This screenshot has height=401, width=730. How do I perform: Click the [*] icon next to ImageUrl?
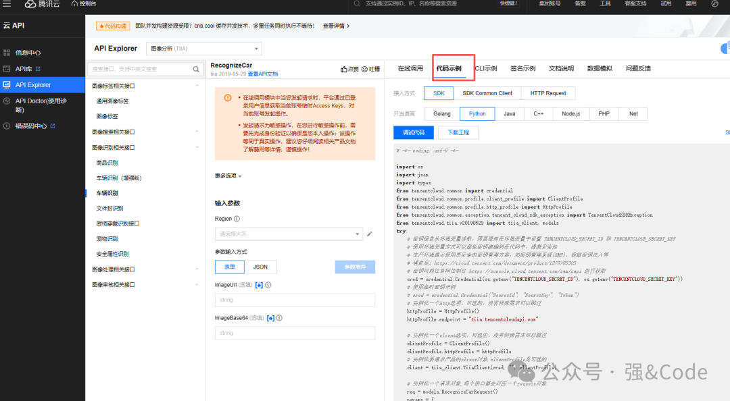pyautogui.click(x=260, y=285)
